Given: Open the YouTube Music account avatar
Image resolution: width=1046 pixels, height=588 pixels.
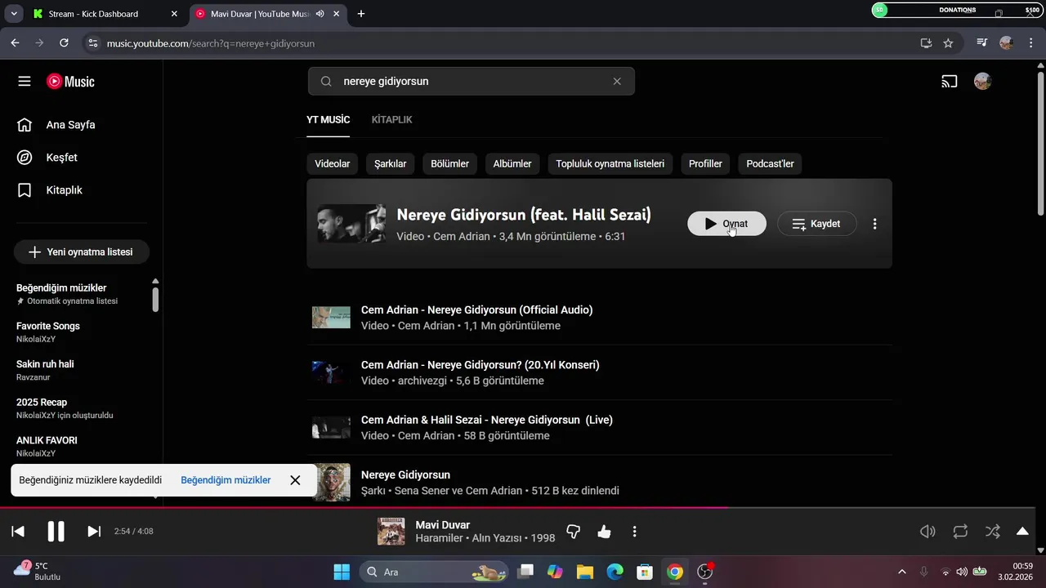Looking at the screenshot, I should [982, 82].
